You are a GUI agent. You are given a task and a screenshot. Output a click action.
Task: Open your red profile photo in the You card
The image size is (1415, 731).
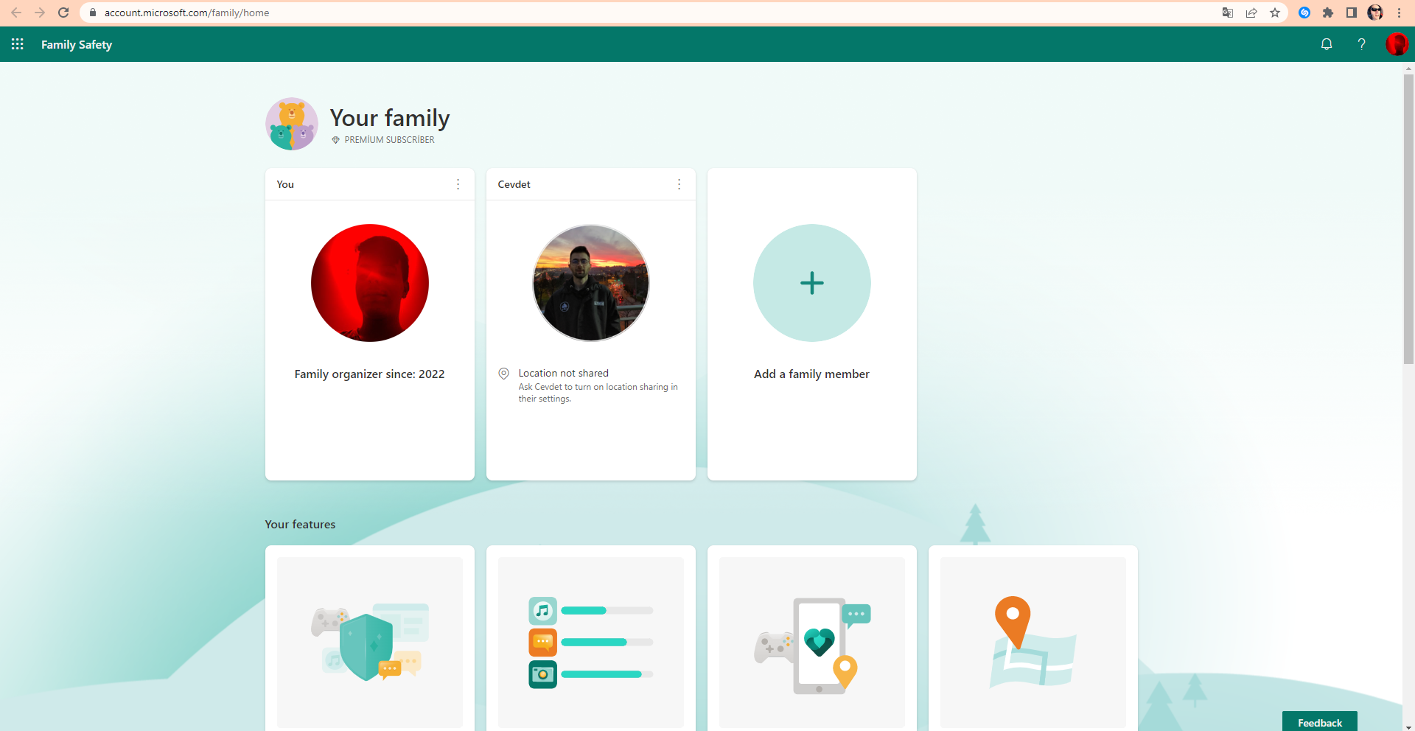click(370, 283)
